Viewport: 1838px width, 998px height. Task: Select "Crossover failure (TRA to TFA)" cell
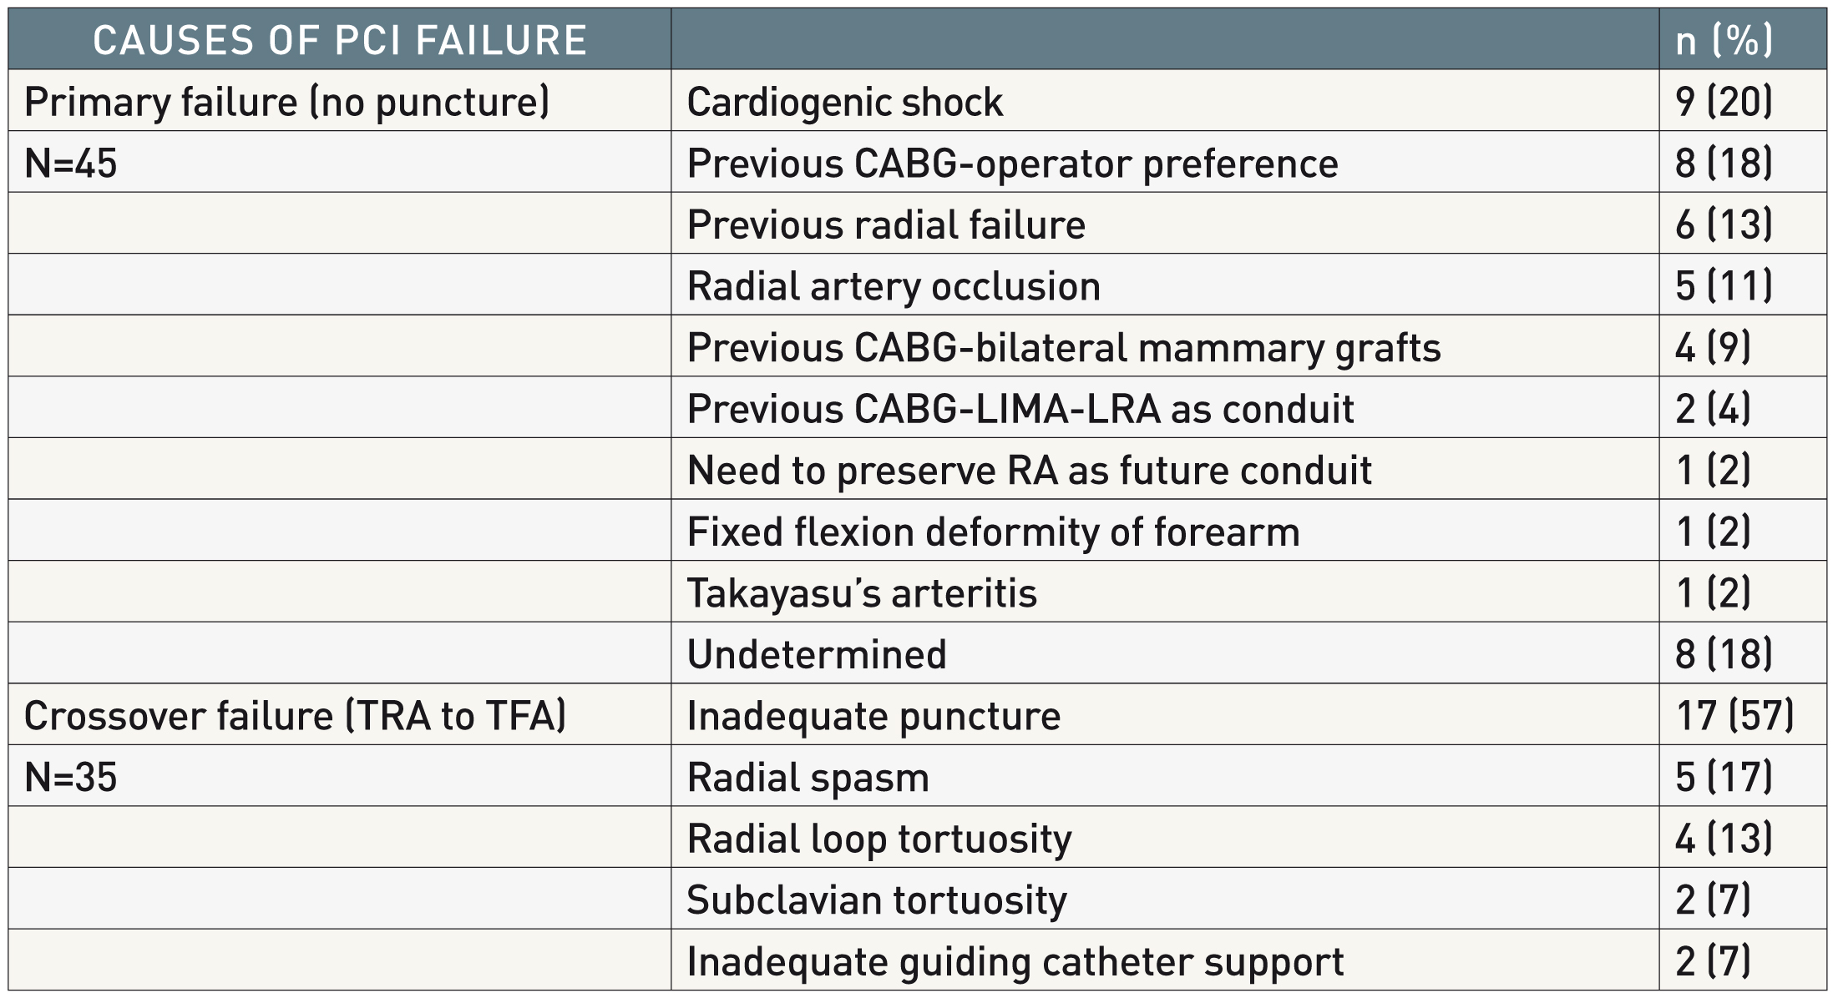pyautogui.click(x=295, y=716)
